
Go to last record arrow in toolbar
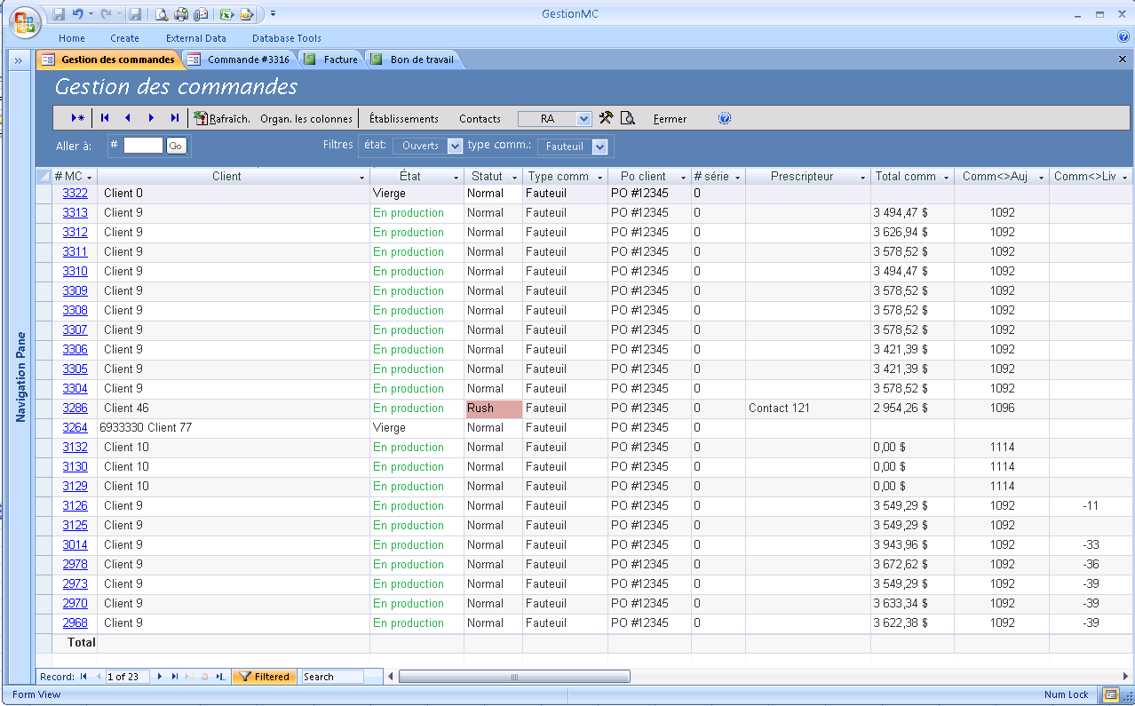175,118
